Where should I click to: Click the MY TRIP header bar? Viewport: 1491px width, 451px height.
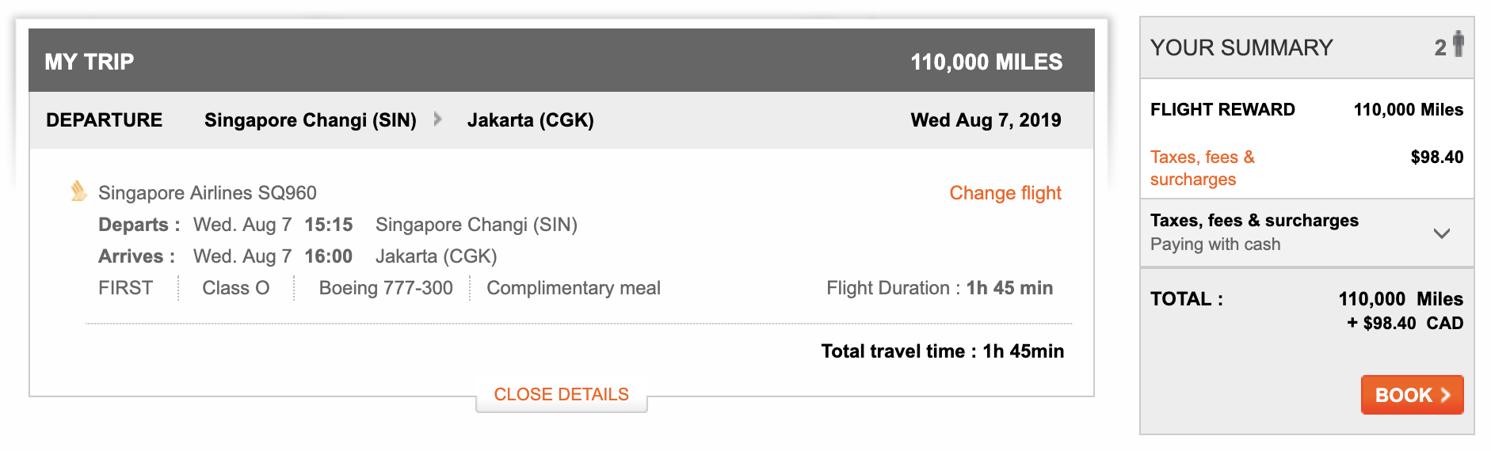[562, 61]
